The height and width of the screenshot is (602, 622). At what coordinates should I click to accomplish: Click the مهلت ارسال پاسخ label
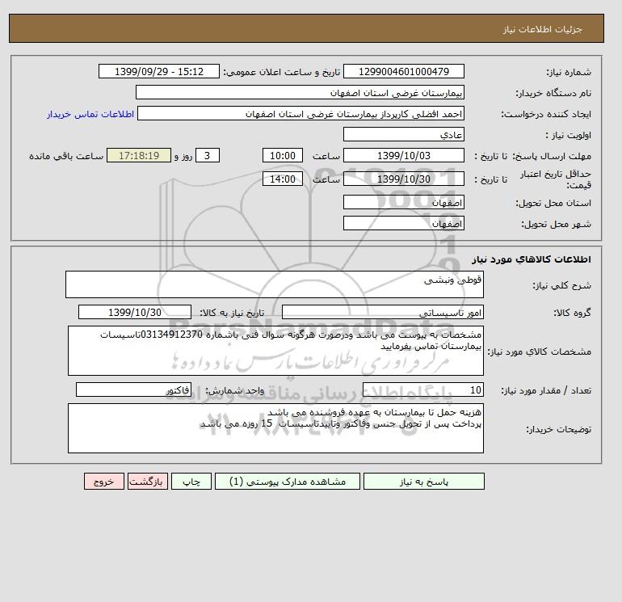click(552, 156)
